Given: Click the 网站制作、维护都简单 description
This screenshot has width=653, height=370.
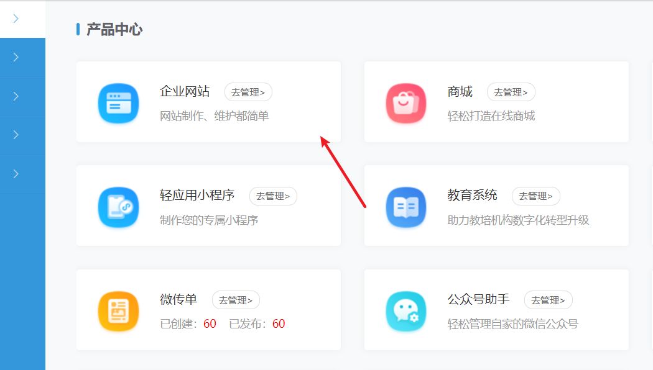Looking at the screenshot, I should (215, 115).
